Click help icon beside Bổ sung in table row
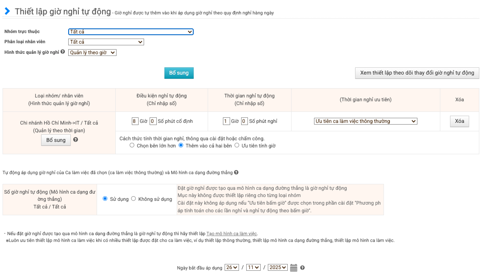The height and width of the screenshot is (275, 481). (75, 139)
